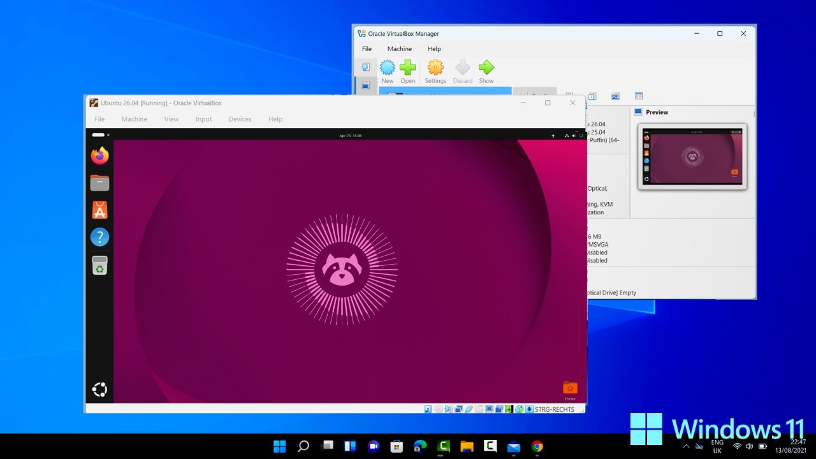Open Trash in Ubuntu dock
This screenshot has width=816, height=459.
pyautogui.click(x=99, y=265)
